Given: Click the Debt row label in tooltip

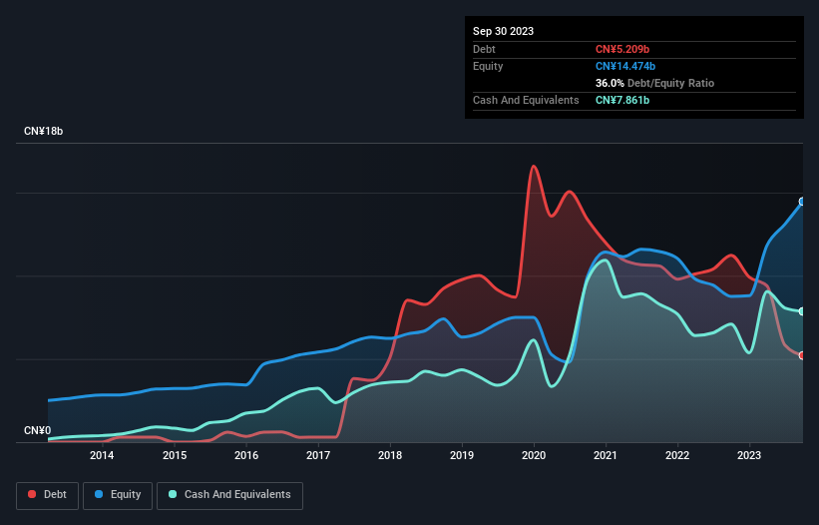Looking at the screenshot, I should click(x=484, y=49).
